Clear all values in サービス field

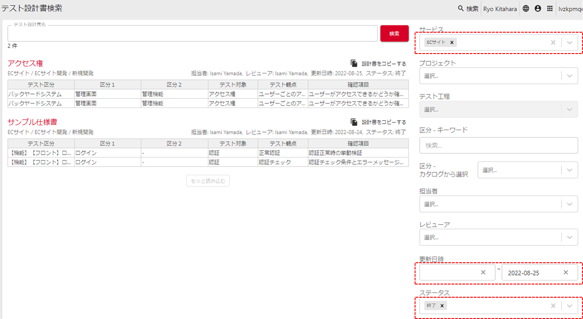point(553,42)
